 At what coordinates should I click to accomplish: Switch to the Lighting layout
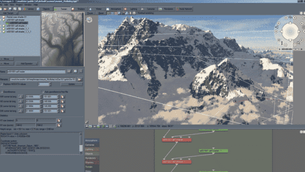click(131, 9)
